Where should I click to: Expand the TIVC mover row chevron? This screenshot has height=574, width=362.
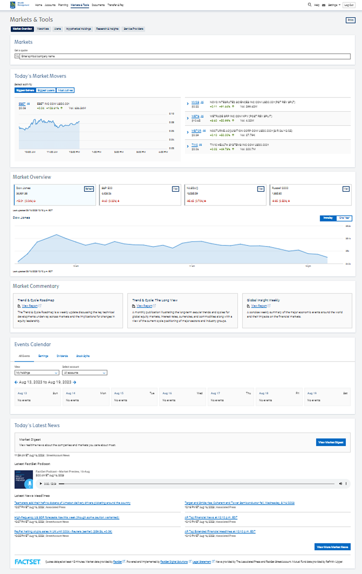[x=188, y=146]
